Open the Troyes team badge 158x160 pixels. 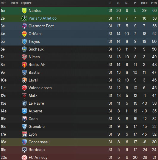24,42
